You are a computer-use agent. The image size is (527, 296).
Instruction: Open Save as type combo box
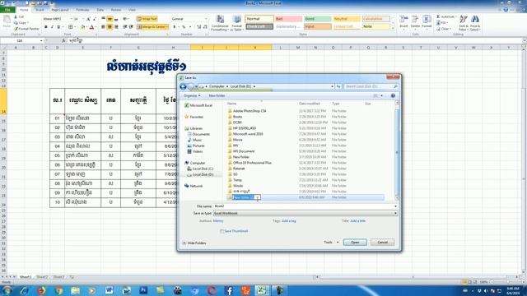(x=305, y=214)
